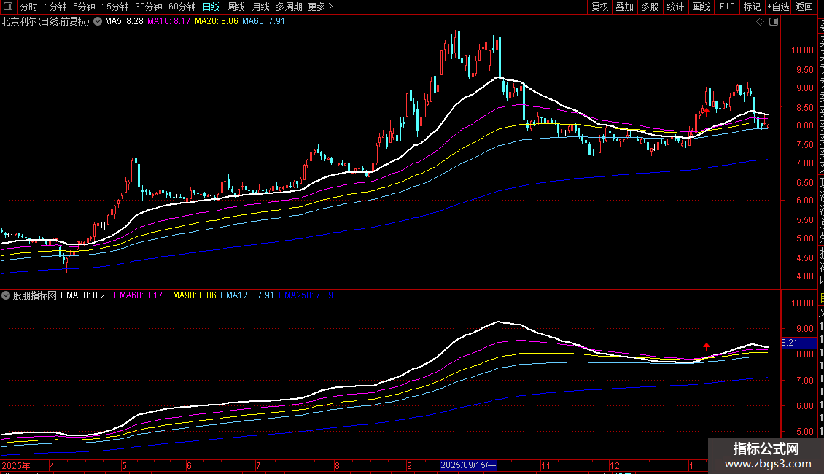The width and height of the screenshot is (824, 474).
Task: Click the red arrow marker in EMA panel
Action: click(x=706, y=346)
